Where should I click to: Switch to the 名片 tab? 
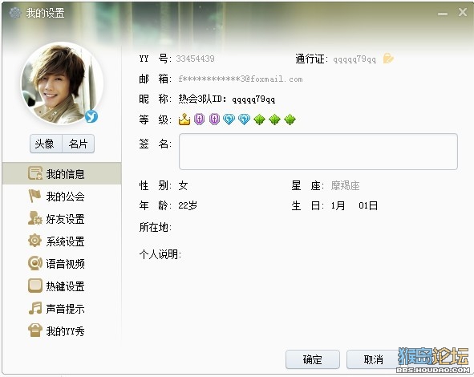(79, 144)
